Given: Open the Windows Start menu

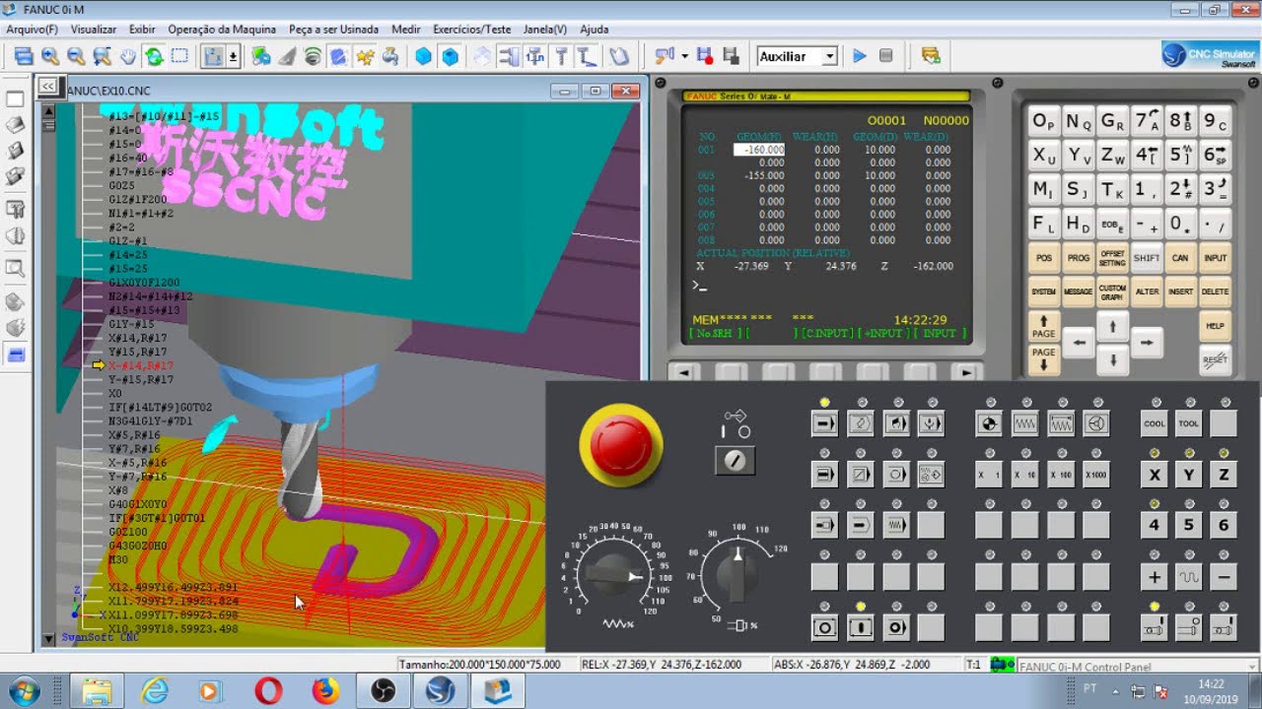Looking at the screenshot, I should pos(23,691).
